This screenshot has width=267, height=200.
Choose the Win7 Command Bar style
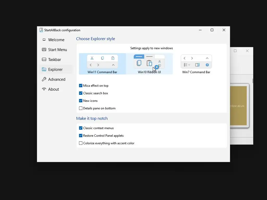pos(196,64)
